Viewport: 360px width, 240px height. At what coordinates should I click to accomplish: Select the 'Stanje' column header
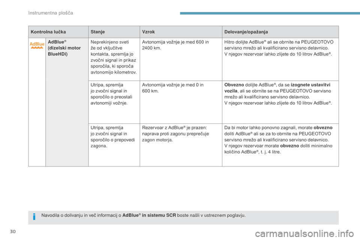pyautogui.click(x=114, y=32)
